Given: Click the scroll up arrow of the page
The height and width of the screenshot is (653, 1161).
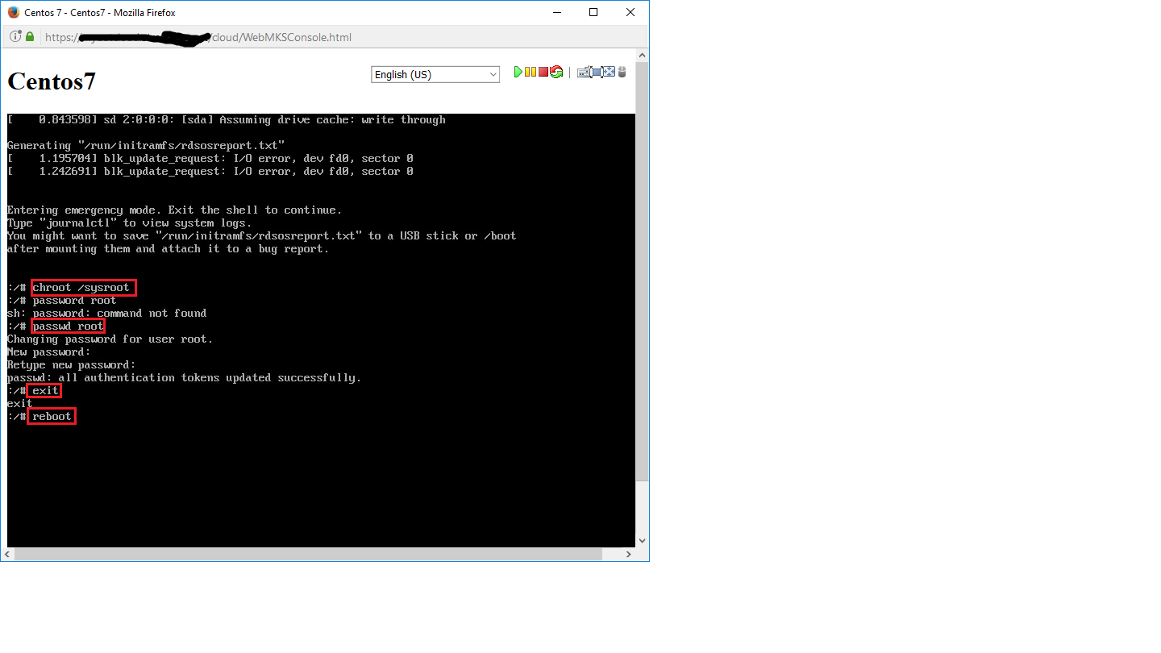Looking at the screenshot, I should pyautogui.click(x=642, y=55).
